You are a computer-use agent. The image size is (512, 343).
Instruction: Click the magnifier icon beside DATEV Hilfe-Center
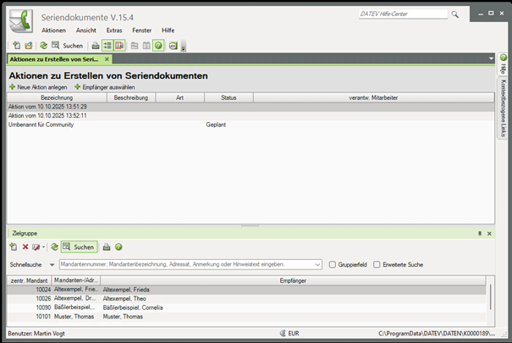[456, 14]
